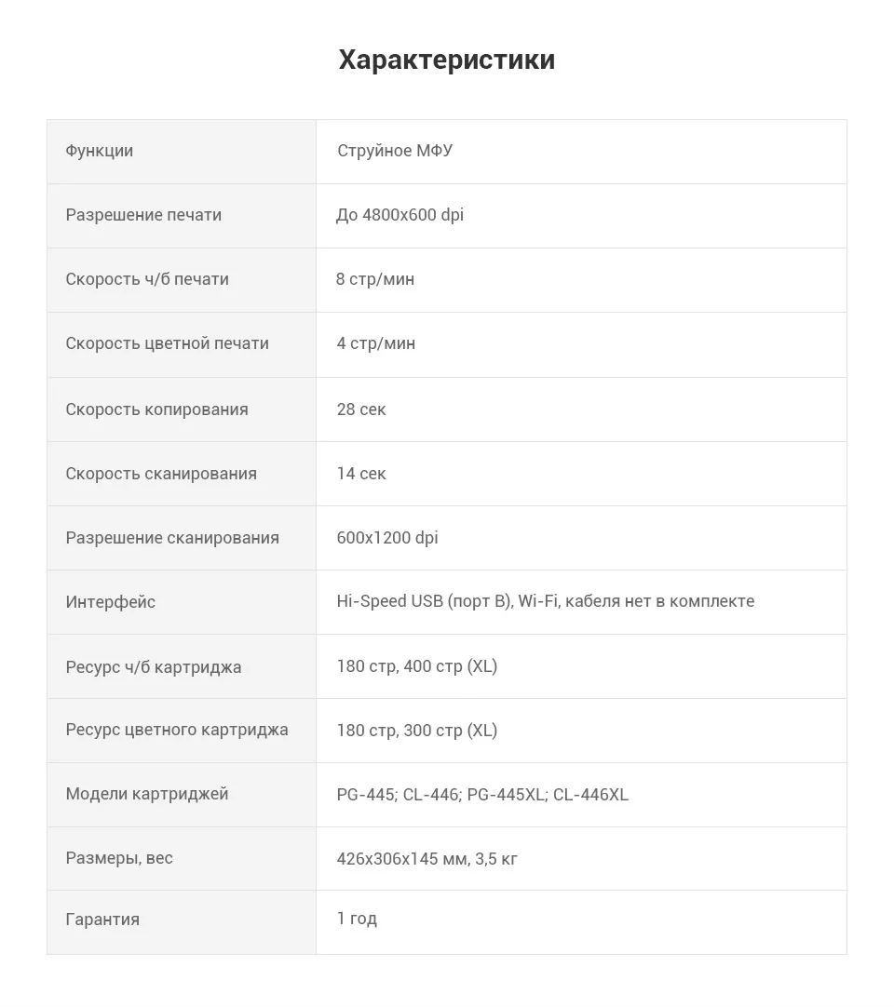Click the Струйное МФУ value
This screenshot has width=894, height=1007.
[395, 151]
